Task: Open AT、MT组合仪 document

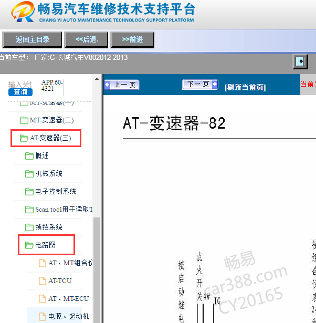Action: tap(70, 263)
